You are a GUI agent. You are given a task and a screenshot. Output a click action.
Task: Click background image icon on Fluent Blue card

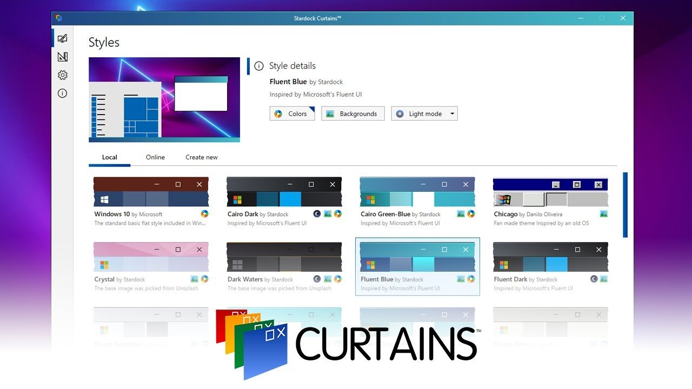[x=461, y=279]
